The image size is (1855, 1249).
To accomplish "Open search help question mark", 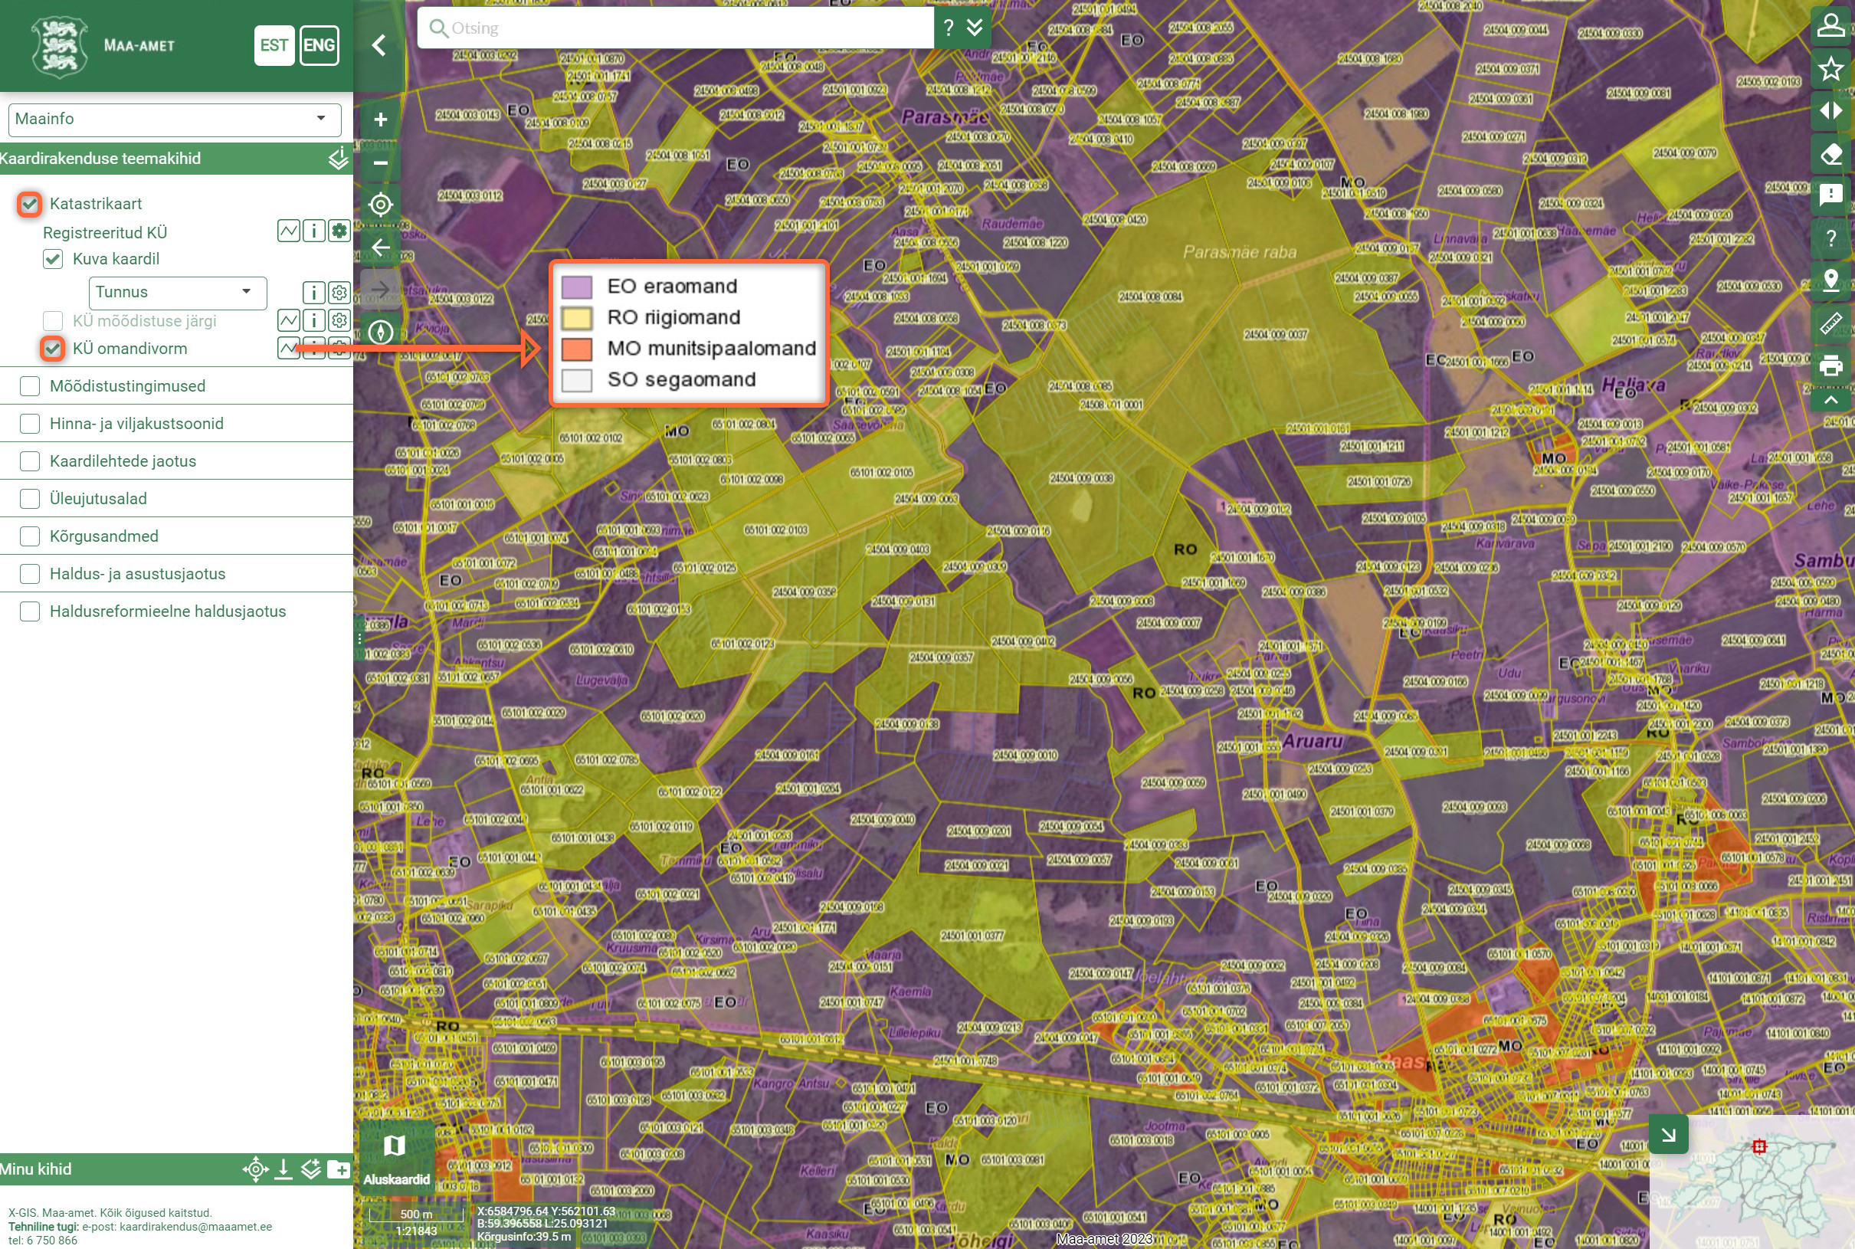I will coord(948,28).
